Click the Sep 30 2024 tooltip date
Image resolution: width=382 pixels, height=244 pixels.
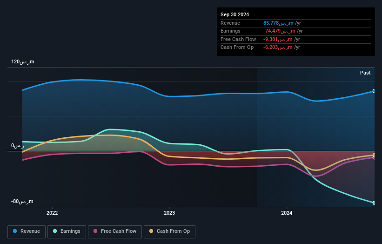(235, 14)
